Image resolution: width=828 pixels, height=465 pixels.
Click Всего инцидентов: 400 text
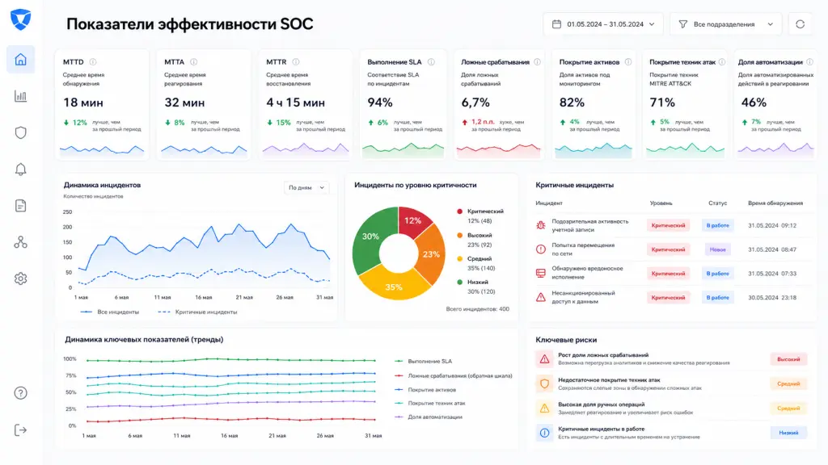click(x=477, y=309)
